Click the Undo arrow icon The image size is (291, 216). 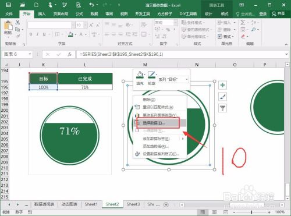tap(92, 5)
